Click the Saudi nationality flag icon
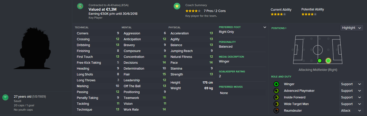 coord(5,97)
